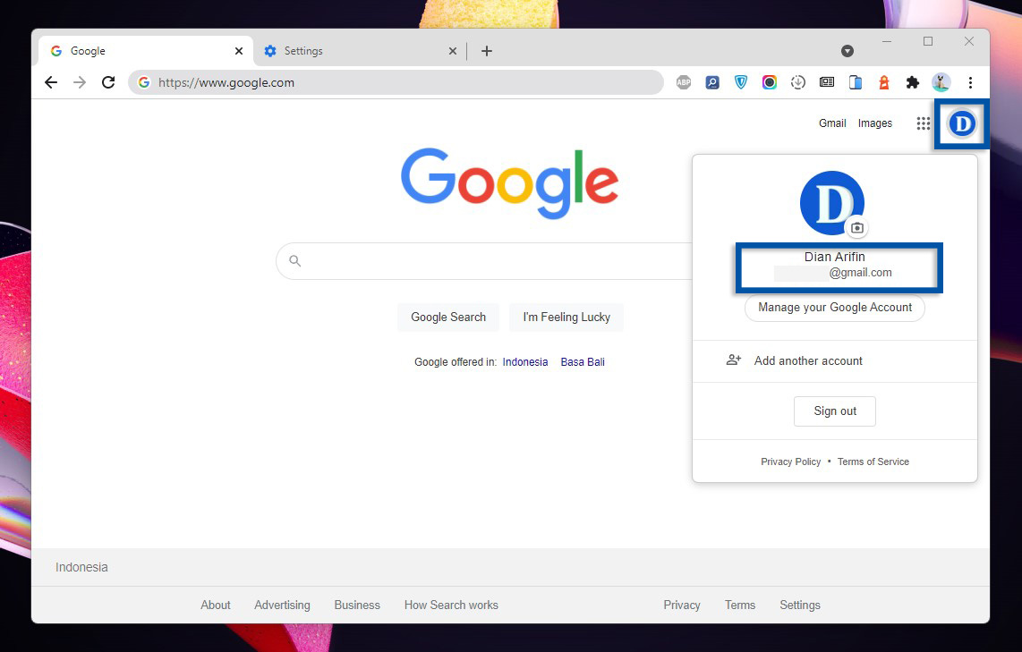Click the camera icon on the profile picture
1022x652 pixels.
(x=856, y=228)
